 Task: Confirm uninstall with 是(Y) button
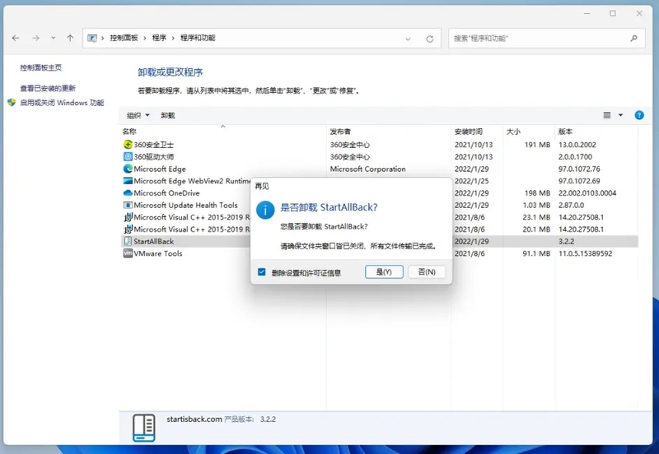[x=384, y=272]
